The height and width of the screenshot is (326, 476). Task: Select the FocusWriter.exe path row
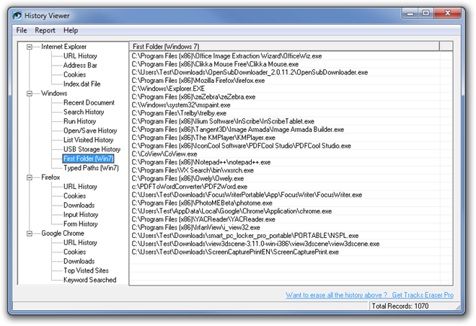285,195
